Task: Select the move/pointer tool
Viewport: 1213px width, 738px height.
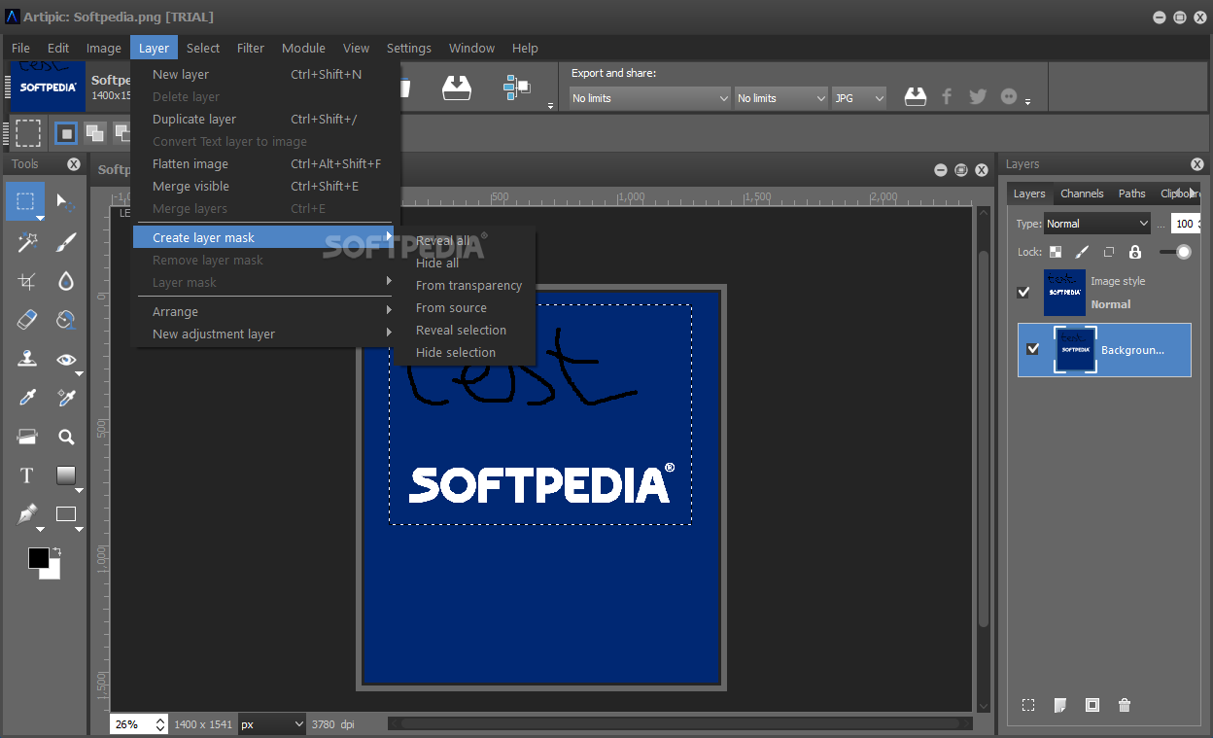Action: 66,201
